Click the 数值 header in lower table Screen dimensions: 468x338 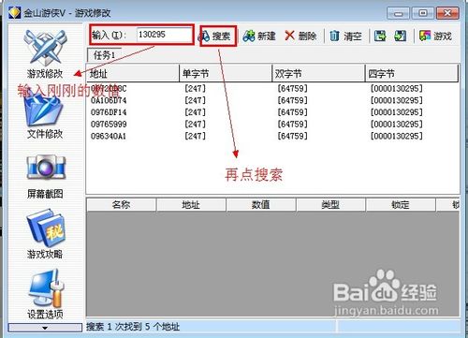[x=261, y=205]
